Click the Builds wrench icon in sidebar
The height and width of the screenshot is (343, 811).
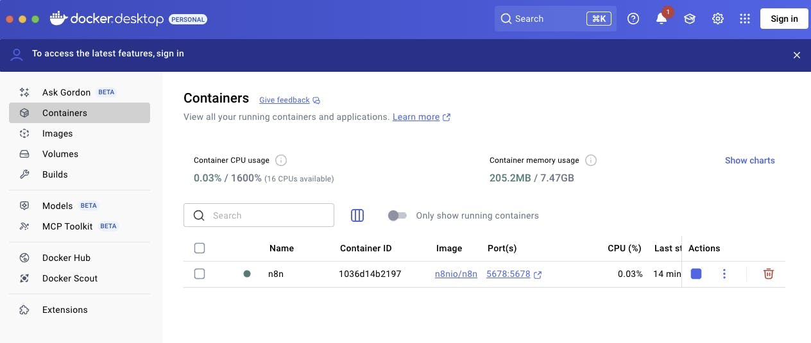(24, 174)
